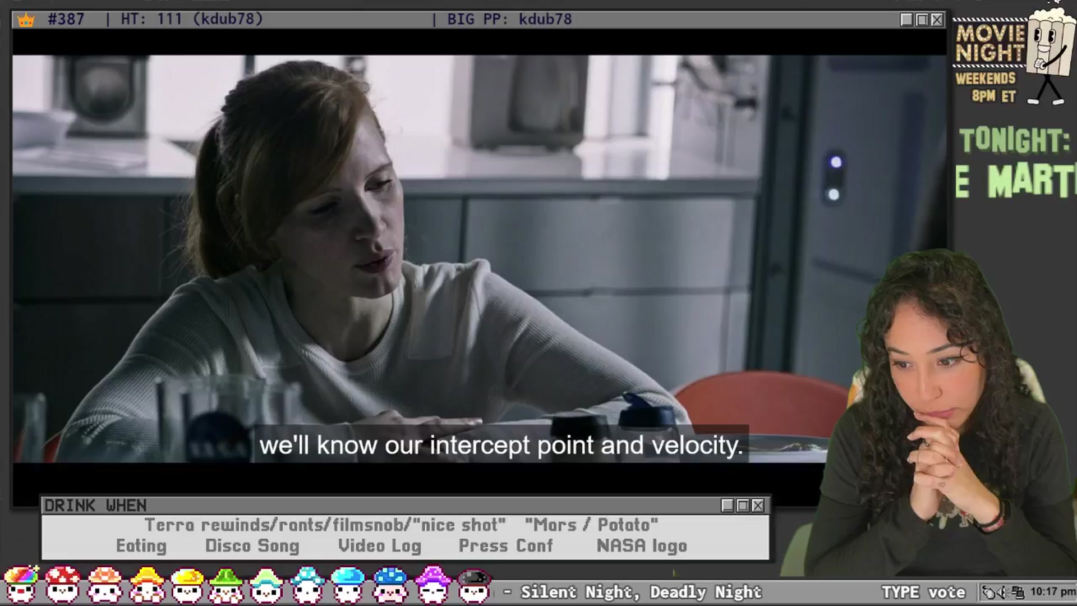
Task: Maximize the DRINK WHEN window
Action: (743, 506)
